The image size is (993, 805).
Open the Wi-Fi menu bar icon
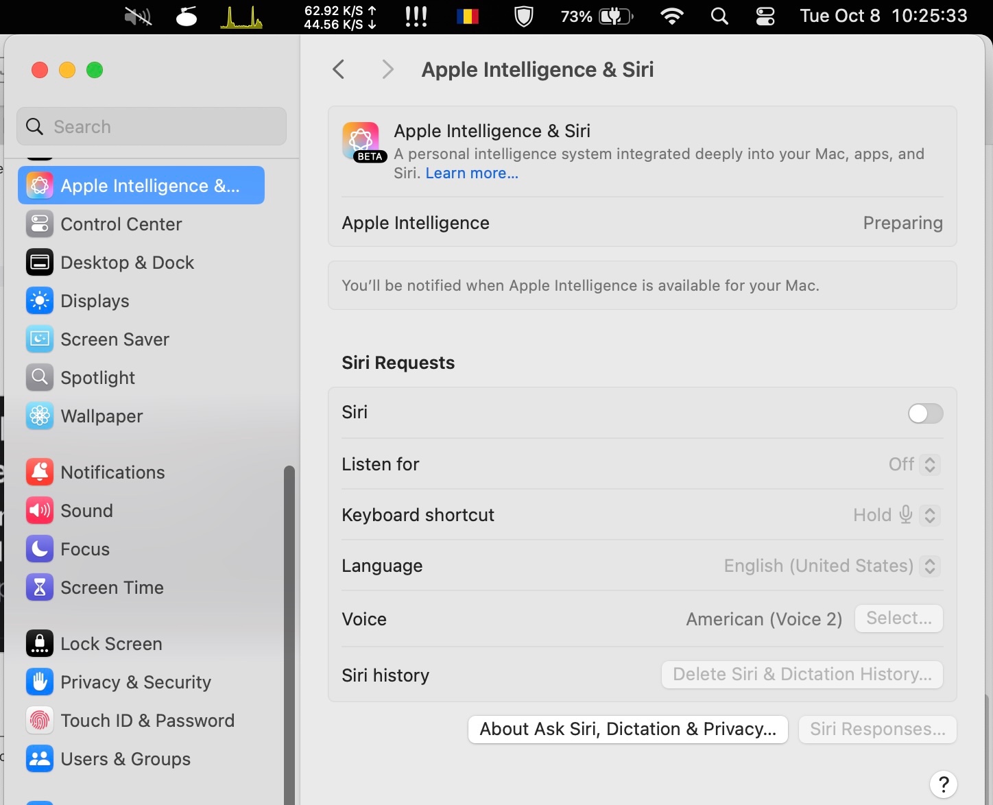pyautogui.click(x=672, y=16)
